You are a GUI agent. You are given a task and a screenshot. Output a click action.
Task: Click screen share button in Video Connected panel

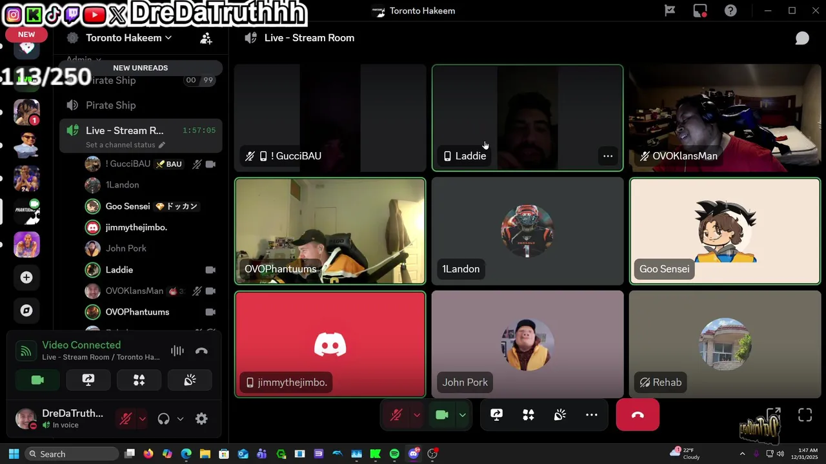pyautogui.click(x=88, y=380)
